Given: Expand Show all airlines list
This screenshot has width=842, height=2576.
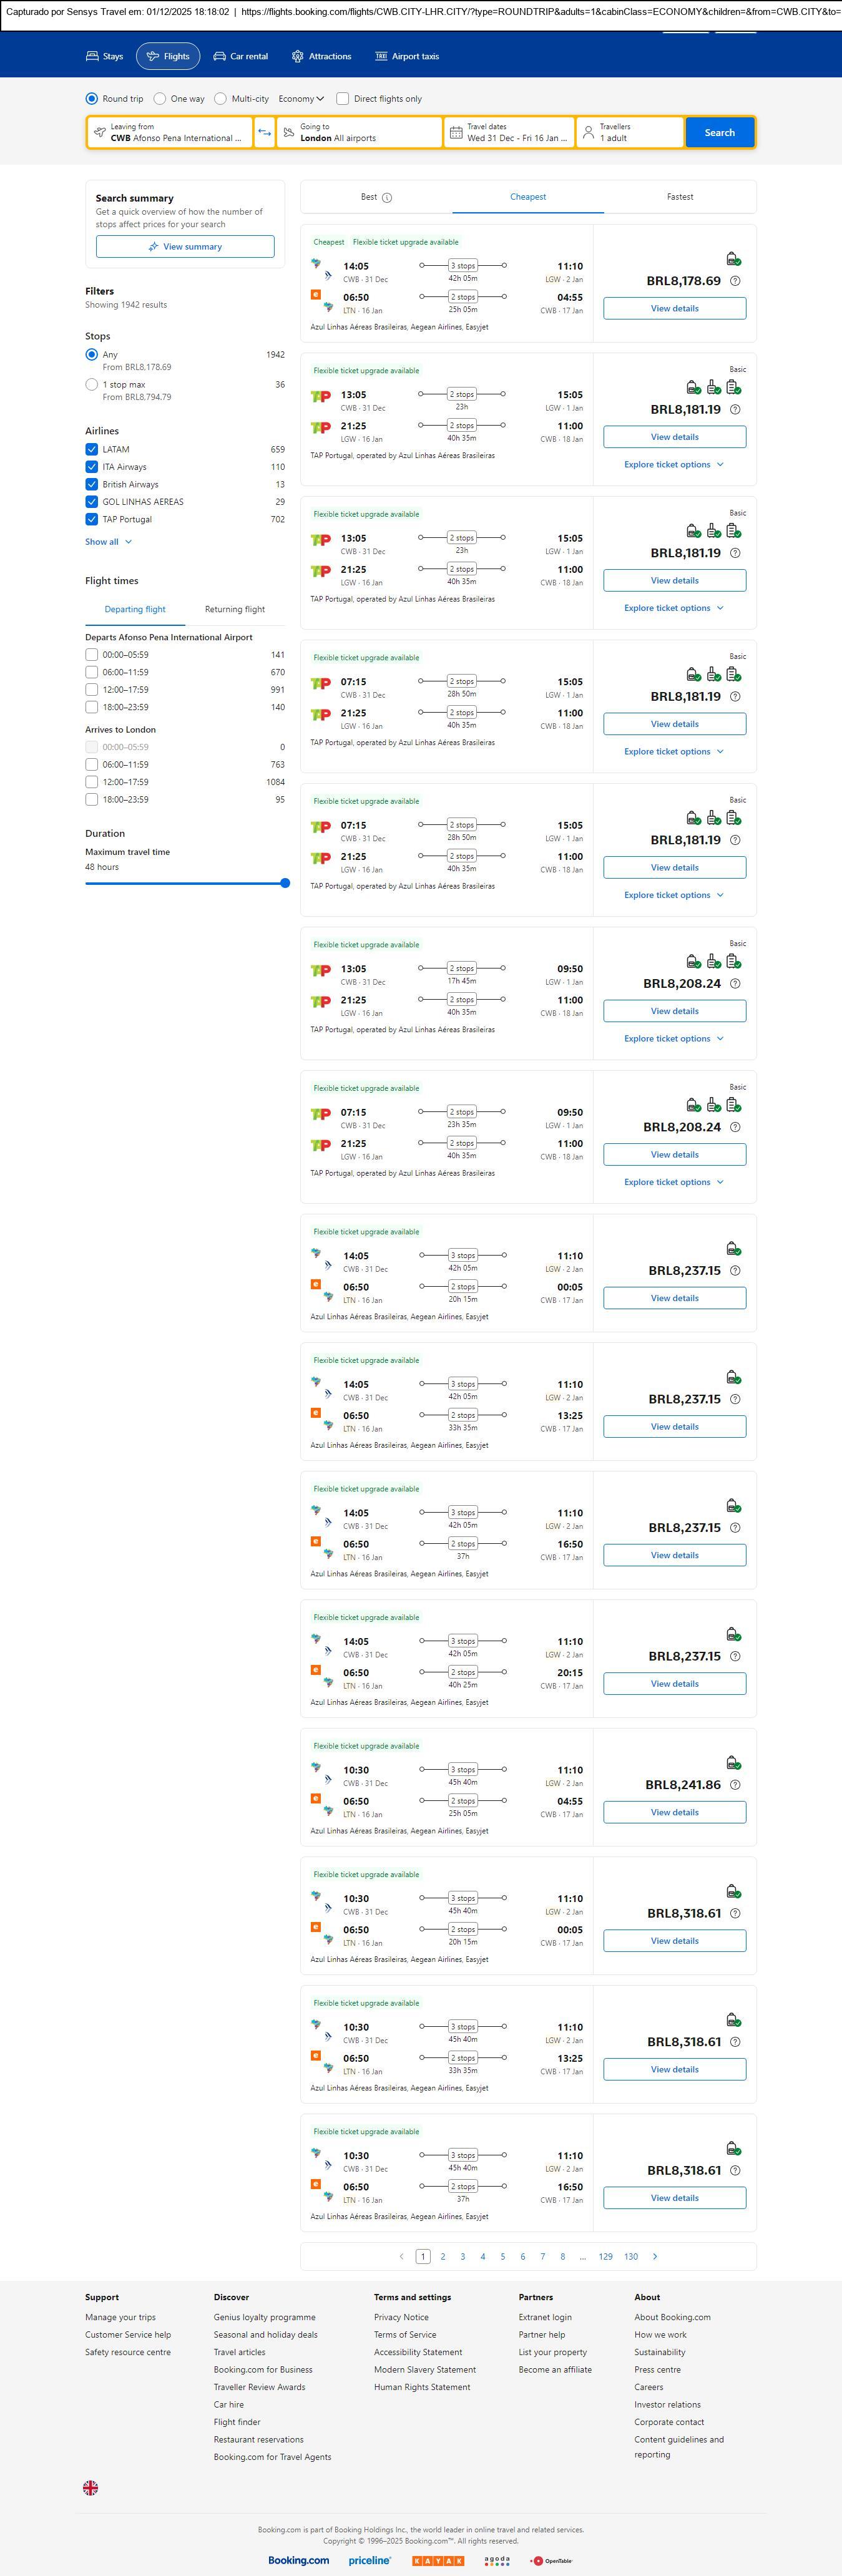Looking at the screenshot, I should 108,542.
